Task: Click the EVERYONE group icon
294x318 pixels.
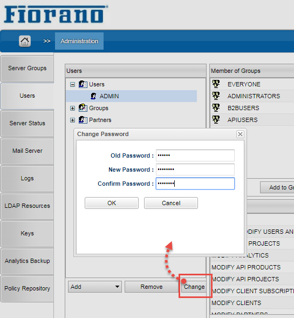Action: click(x=216, y=84)
